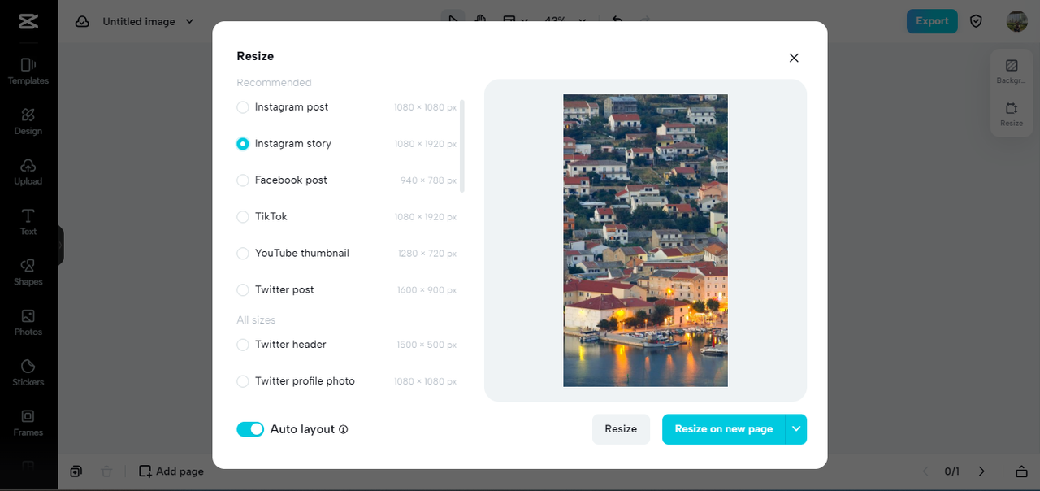The height and width of the screenshot is (491, 1040).
Task: Open the Stickers panel in the sidebar
Action: tap(28, 373)
